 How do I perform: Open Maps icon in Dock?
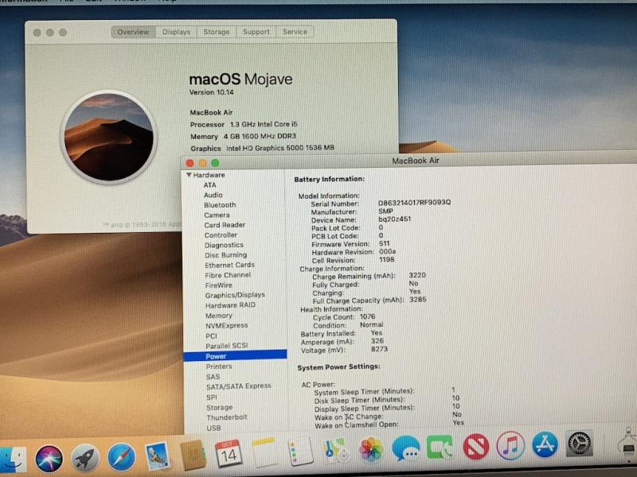[x=335, y=450]
